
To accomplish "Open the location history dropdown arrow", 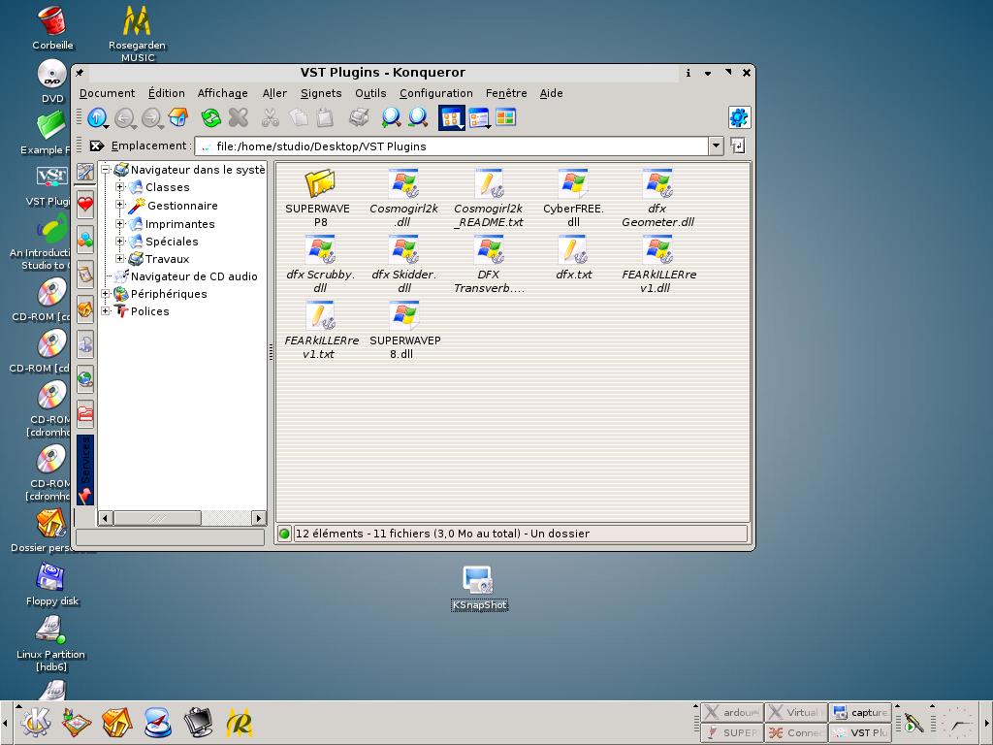I will tap(716, 146).
